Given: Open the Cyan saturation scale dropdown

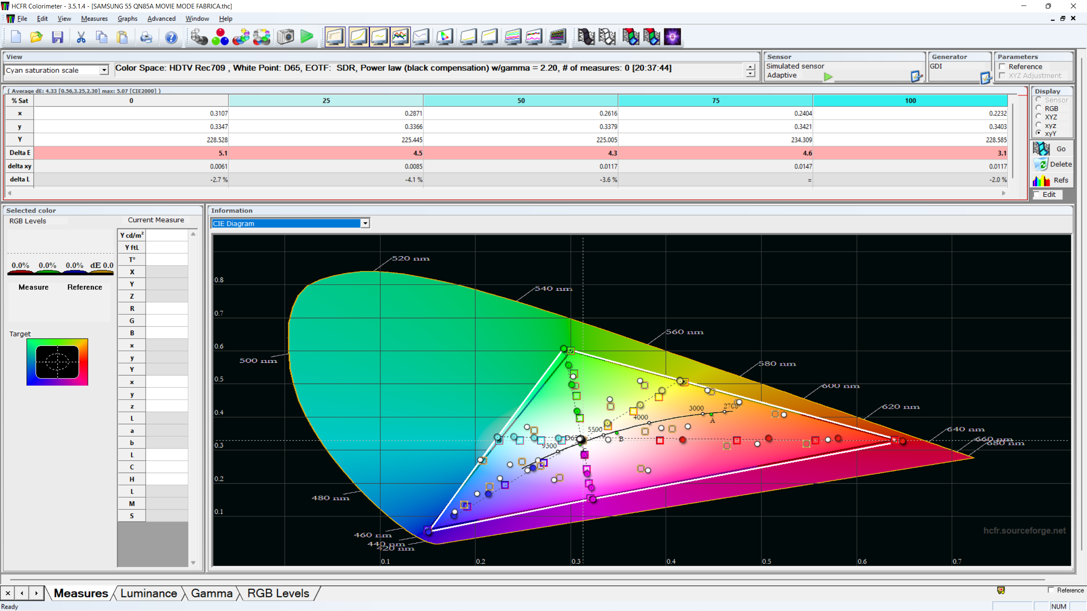Looking at the screenshot, I should (x=104, y=70).
